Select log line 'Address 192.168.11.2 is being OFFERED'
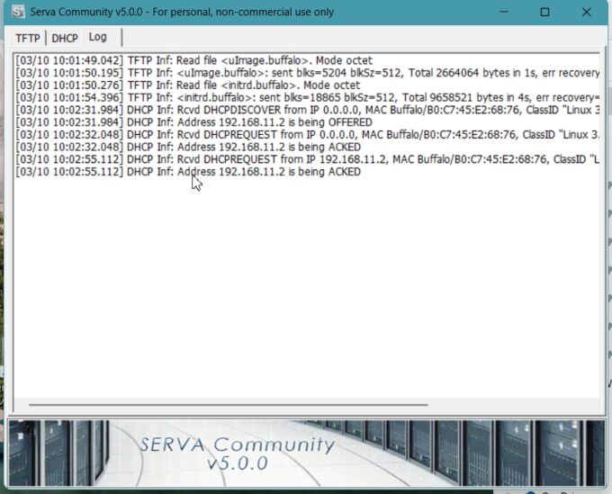 [194, 122]
